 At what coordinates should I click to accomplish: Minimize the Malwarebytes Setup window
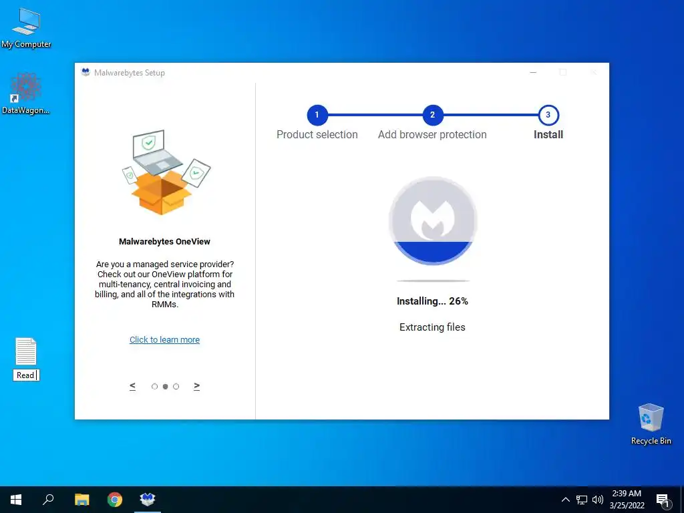tap(533, 72)
